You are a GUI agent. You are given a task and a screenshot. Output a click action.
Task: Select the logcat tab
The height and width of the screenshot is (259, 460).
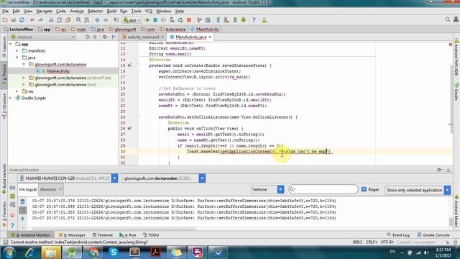29,189
